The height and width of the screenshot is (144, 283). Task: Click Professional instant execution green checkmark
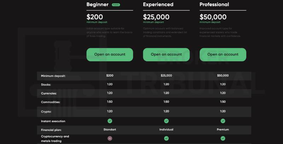coord(223,121)
